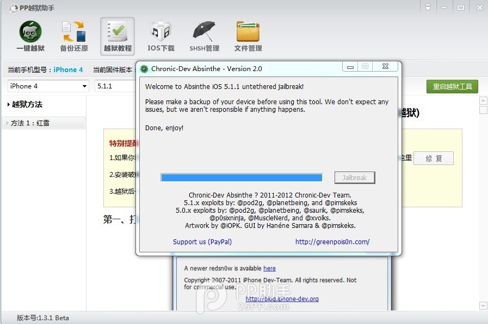Image resolution: width=488 pixels, height=324 pixels.
Task: Click the 'Done, enjoy!' message text
Action: click(x=164, y=128)
